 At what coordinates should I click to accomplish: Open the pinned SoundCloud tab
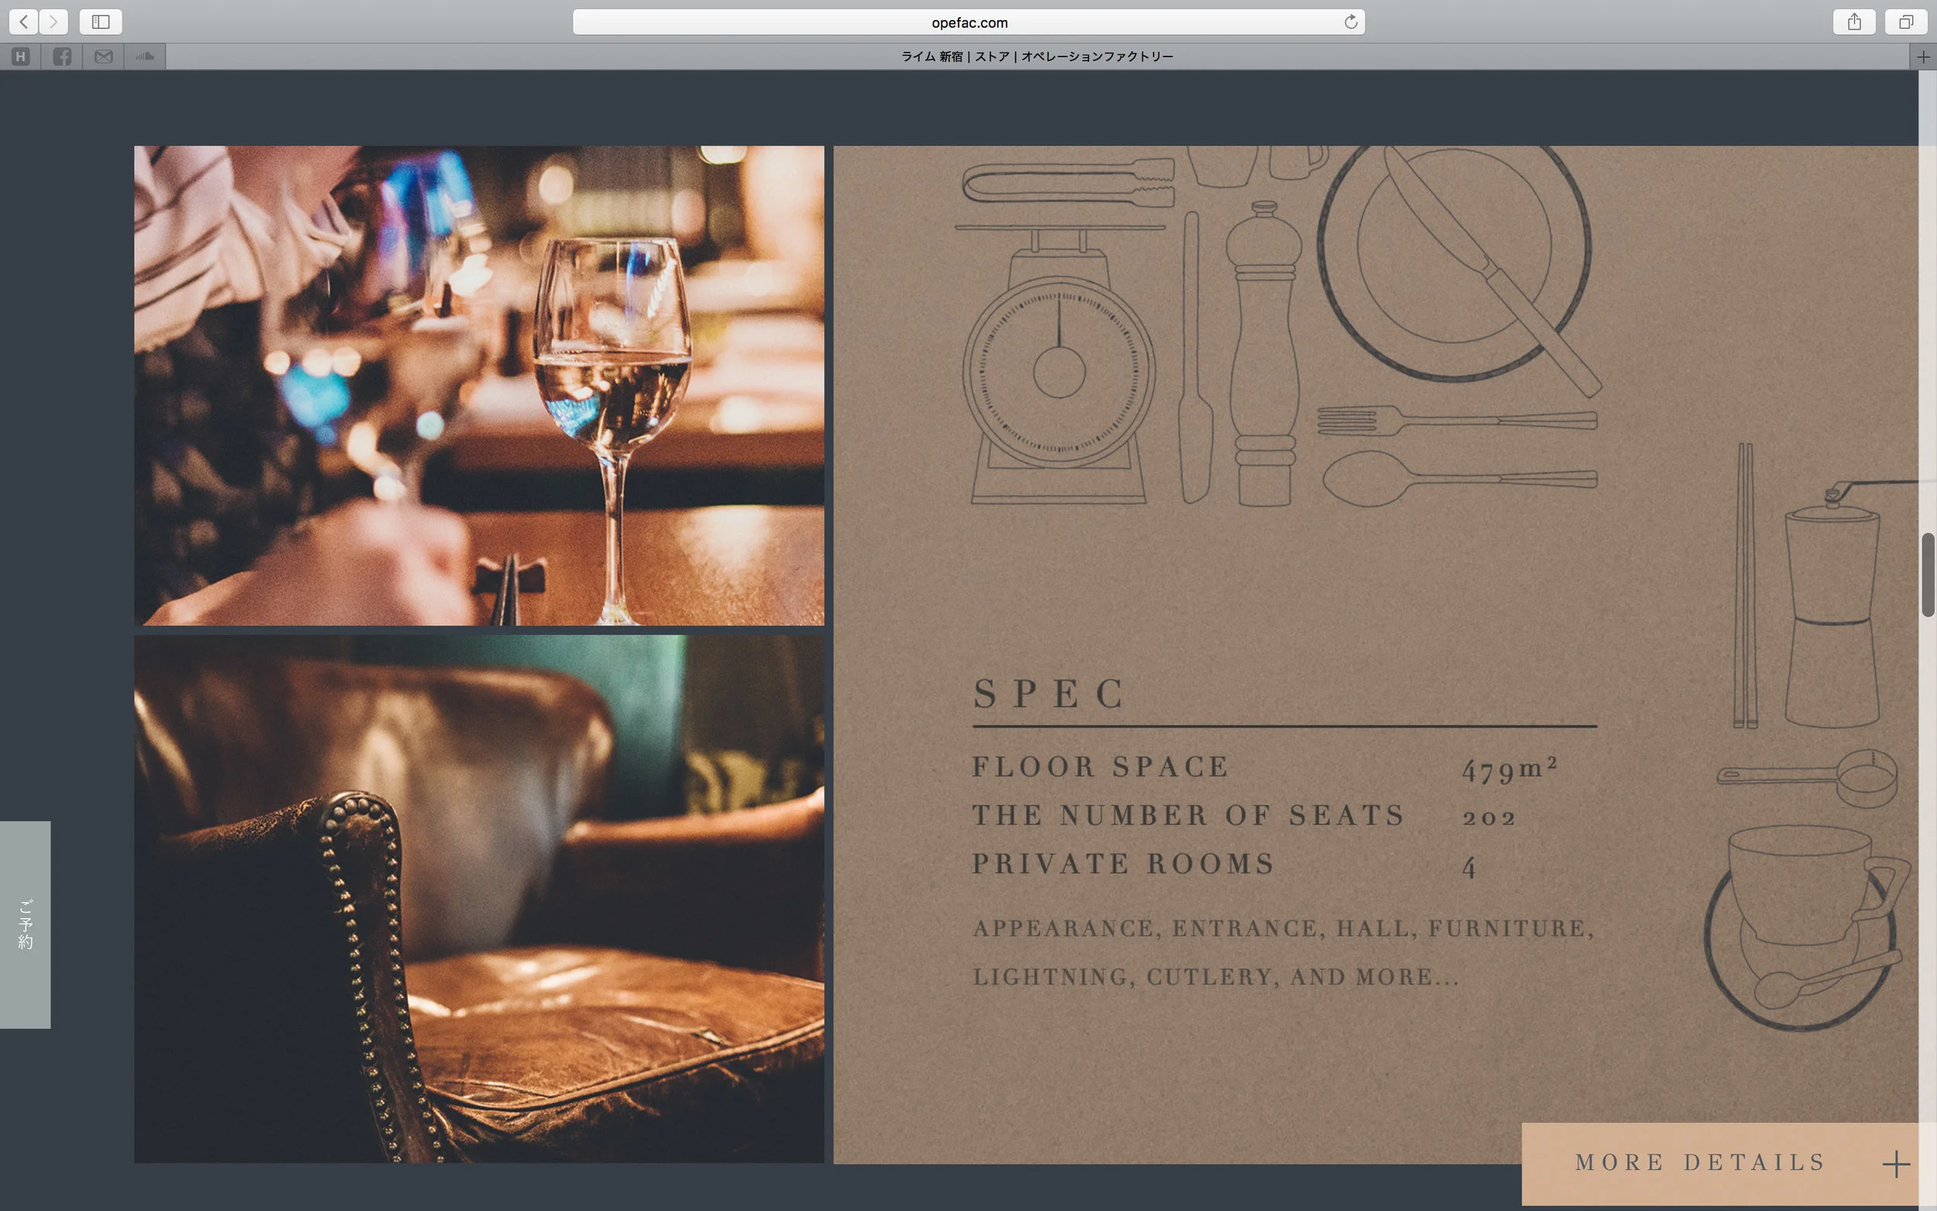pyautogui.click(x=145, y=57)
